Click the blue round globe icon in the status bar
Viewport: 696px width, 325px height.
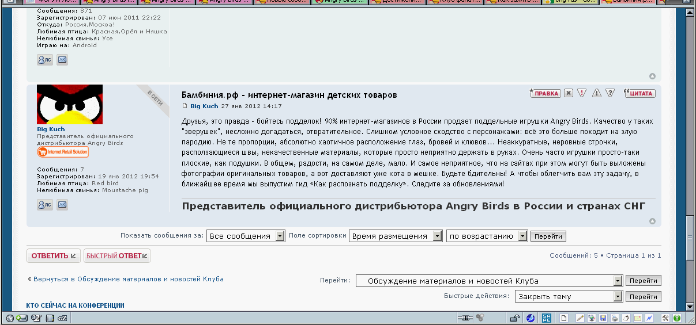pos(531,318)
